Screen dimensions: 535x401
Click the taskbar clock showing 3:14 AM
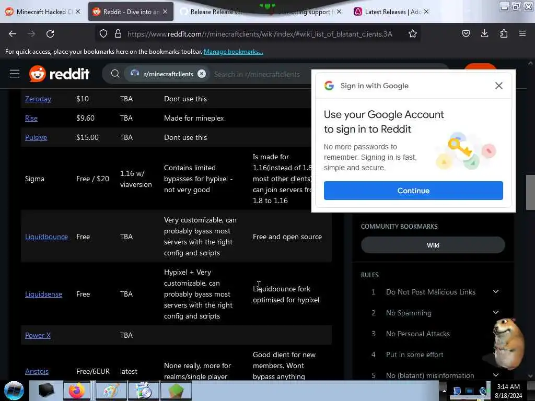508,391
